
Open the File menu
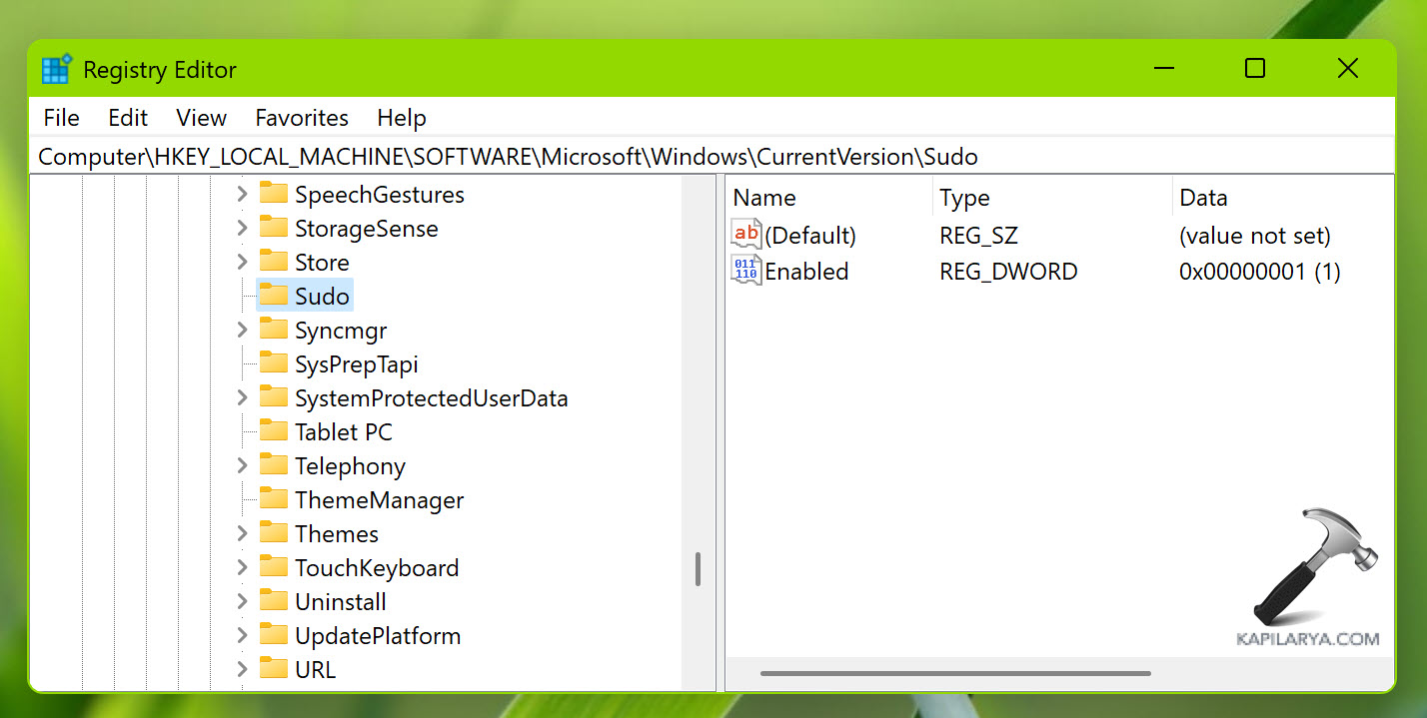61,118
